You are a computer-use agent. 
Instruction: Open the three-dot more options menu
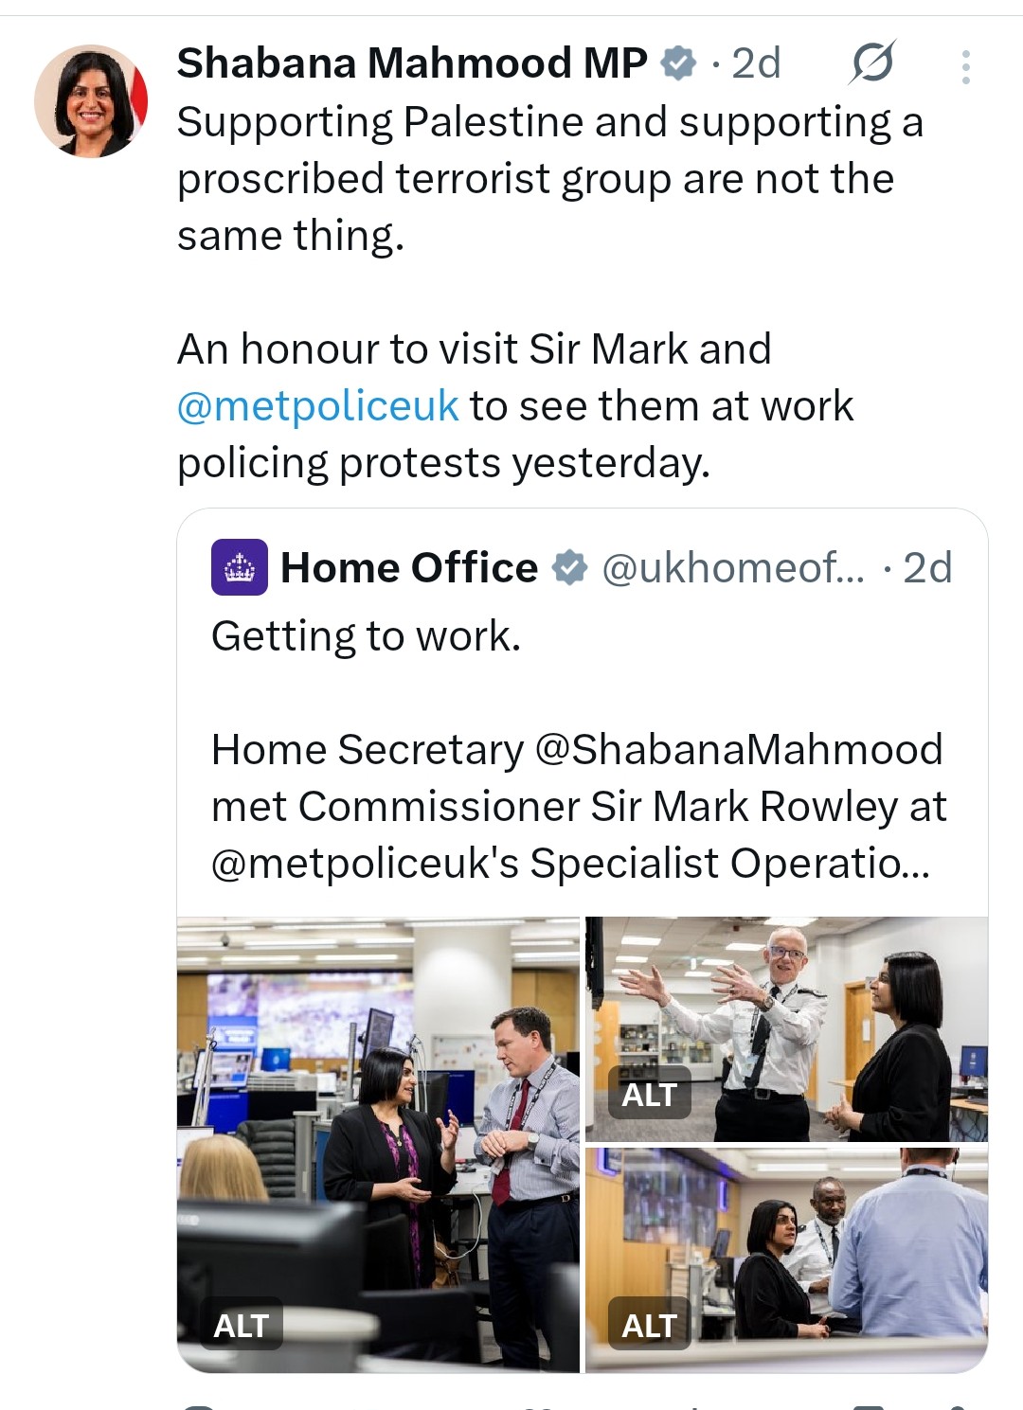point(965,66)
